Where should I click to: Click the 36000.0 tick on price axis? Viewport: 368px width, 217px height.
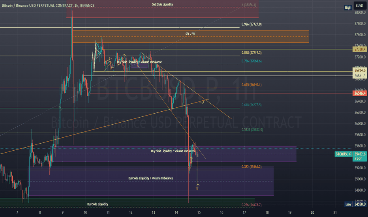pos(360,123)
